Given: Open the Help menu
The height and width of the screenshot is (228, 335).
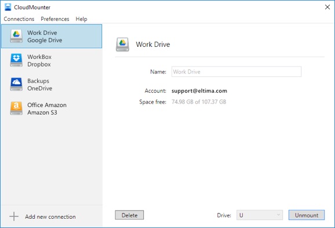Looking at the screenshot, I should [81, 19].
